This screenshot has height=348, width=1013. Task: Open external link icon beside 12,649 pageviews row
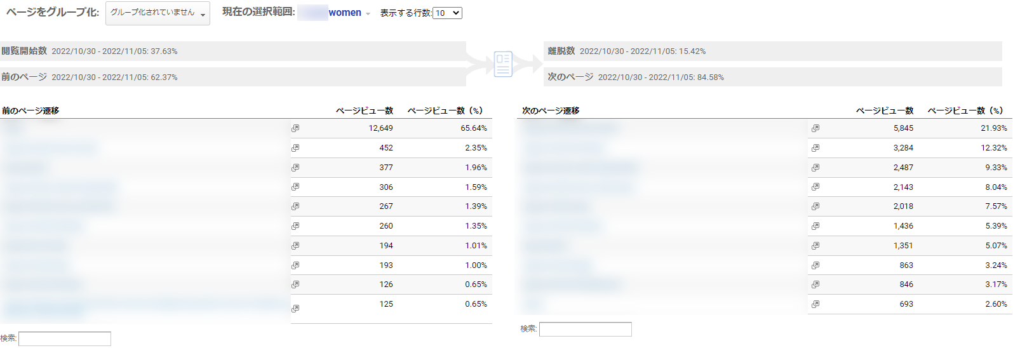pyautogui.click(x=295, y=128)
